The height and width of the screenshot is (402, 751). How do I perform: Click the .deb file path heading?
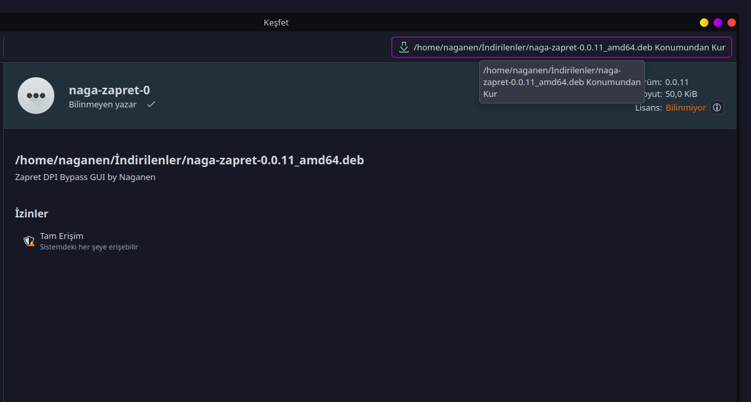[x=190, y=160]
